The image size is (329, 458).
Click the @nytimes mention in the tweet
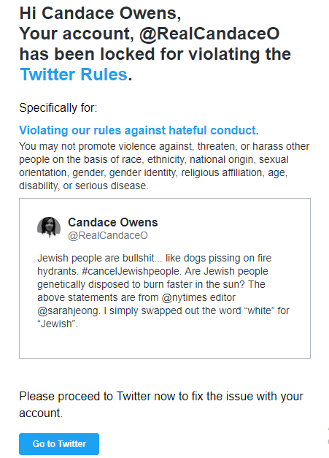[x=182, y=297]
